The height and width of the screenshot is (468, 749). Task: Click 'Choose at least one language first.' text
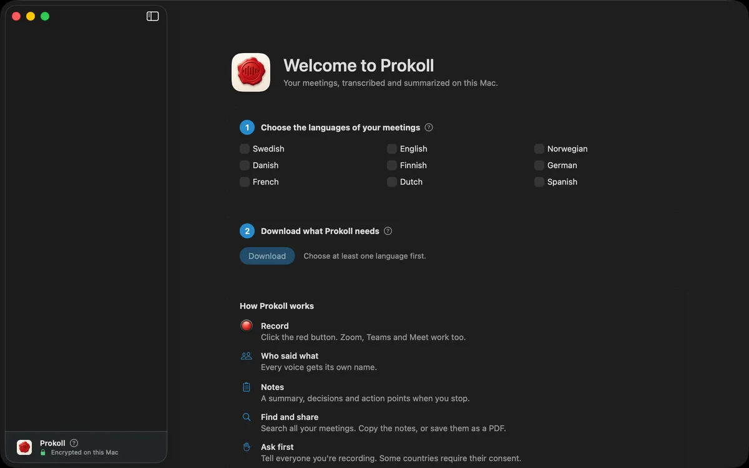(365, 256)
